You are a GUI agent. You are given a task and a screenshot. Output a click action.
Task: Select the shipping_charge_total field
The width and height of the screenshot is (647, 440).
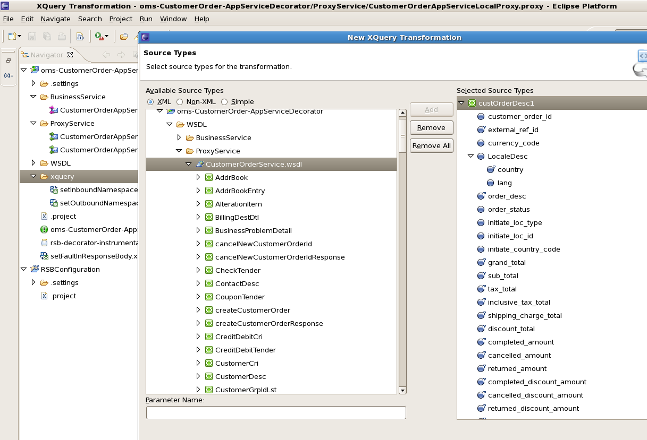(525, 315)
